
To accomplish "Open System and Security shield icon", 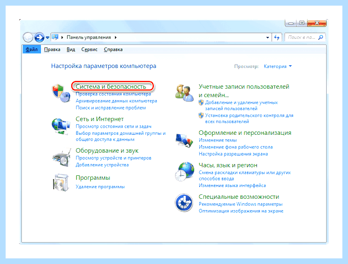I will point(61,93).
